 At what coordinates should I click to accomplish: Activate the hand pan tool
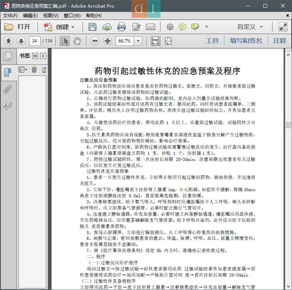(77, 41)
